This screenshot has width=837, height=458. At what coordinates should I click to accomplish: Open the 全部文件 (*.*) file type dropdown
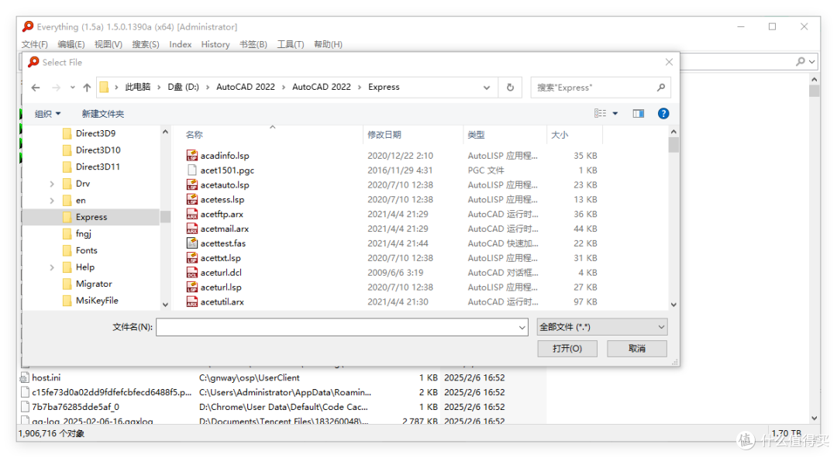[x=602, y=327]
